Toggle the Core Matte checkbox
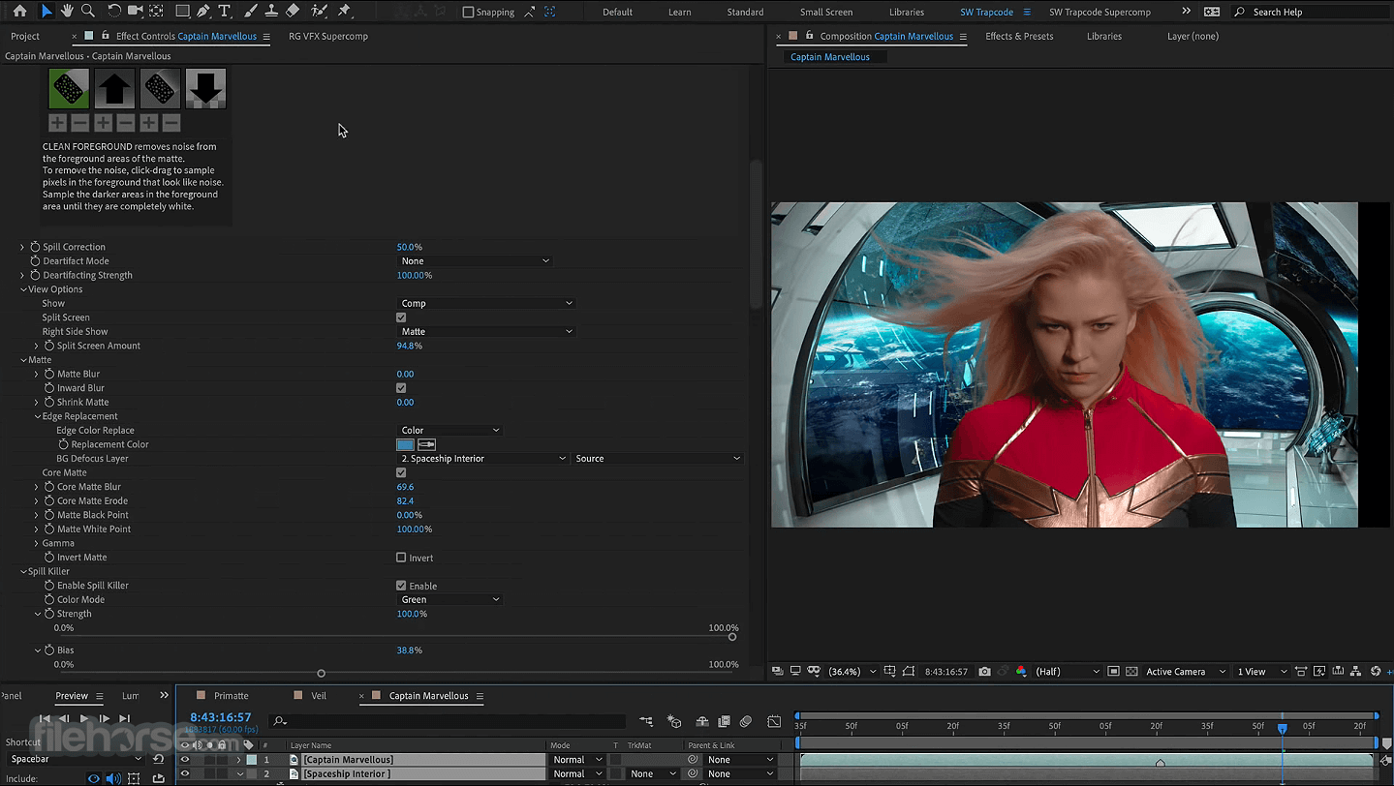 pos(401,472)
